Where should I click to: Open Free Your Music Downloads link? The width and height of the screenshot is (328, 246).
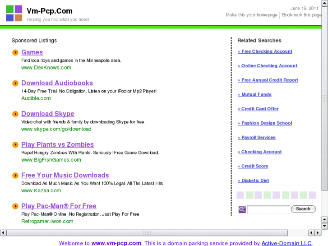65,175
